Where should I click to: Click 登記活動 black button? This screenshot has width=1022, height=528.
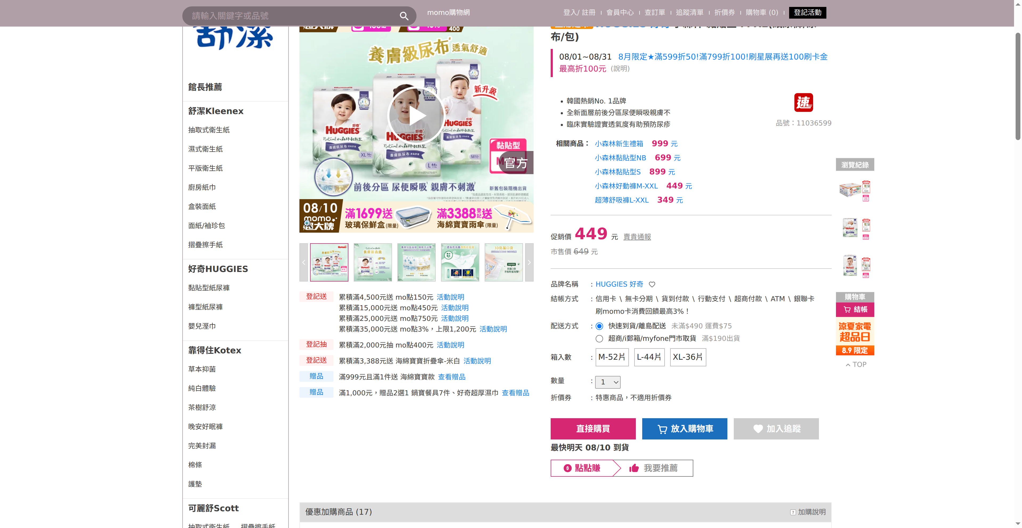pos(807,13)
